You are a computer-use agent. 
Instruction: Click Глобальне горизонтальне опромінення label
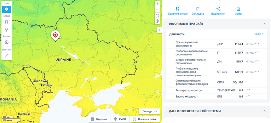pos(192,53)
